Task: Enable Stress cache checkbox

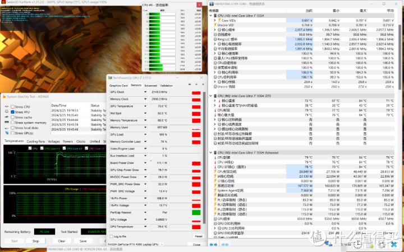Action: pyautogui.click(x=12, y=117)
